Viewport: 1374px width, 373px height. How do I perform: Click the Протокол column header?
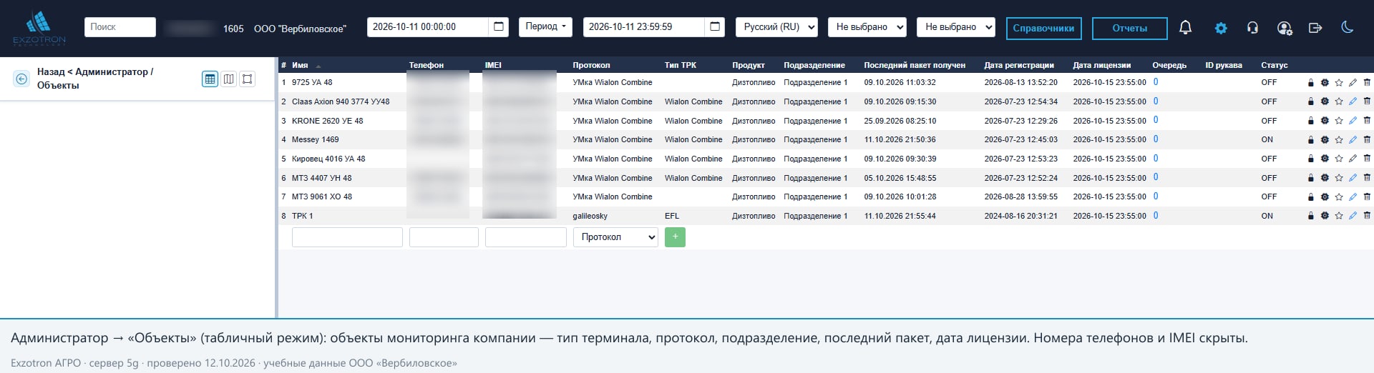(591, 65)
